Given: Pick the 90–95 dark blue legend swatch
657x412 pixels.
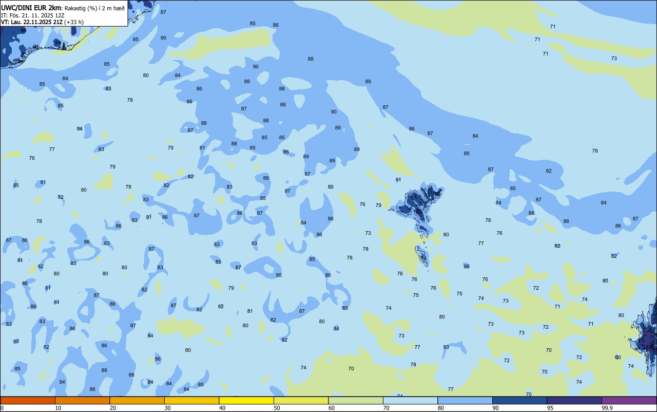Looking at the screenshot, I should (519, 400).
